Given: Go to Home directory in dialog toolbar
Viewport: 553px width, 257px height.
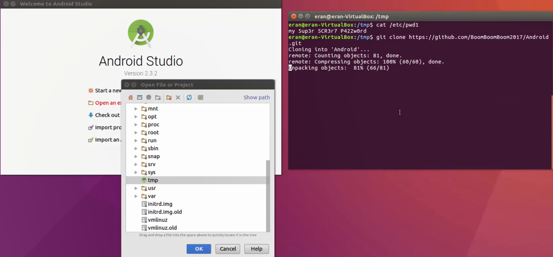Looking at the screenshot, I should (x=131, y=97).
